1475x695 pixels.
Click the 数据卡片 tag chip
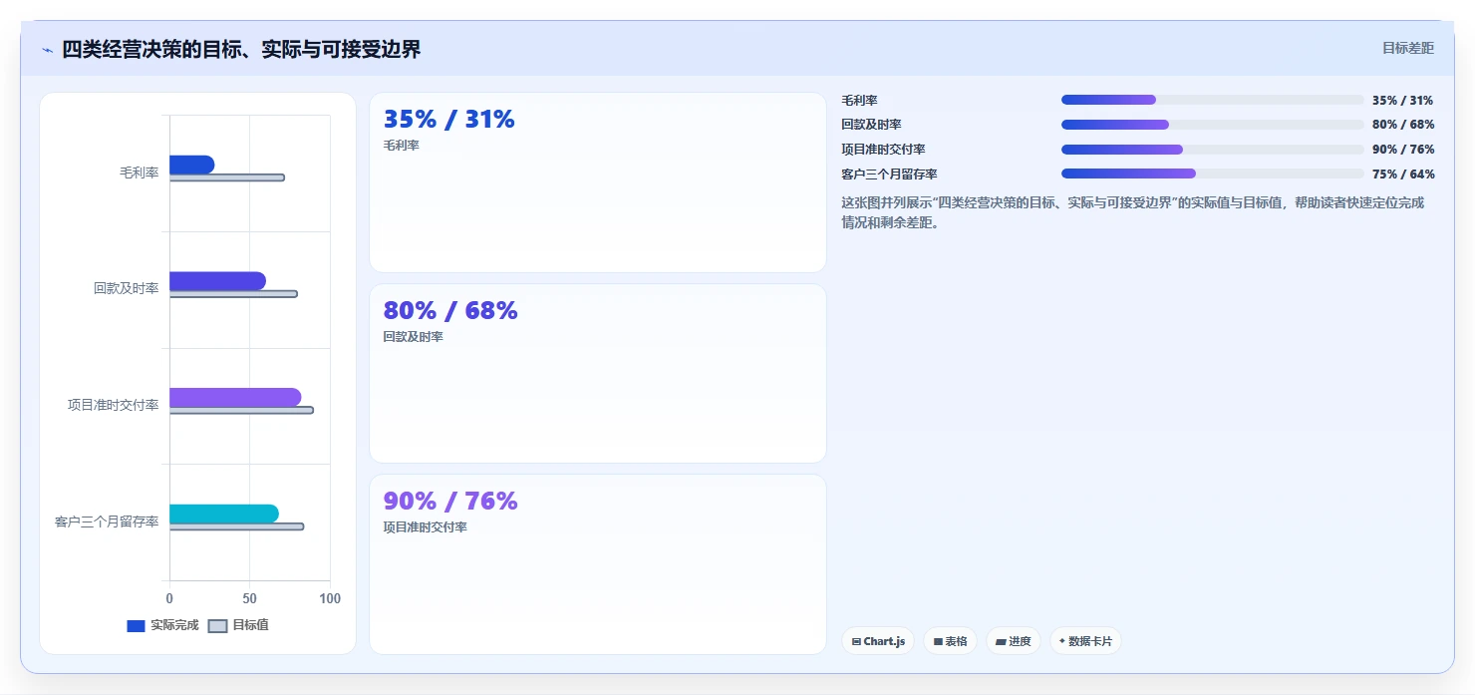(x=1085, y=641)
